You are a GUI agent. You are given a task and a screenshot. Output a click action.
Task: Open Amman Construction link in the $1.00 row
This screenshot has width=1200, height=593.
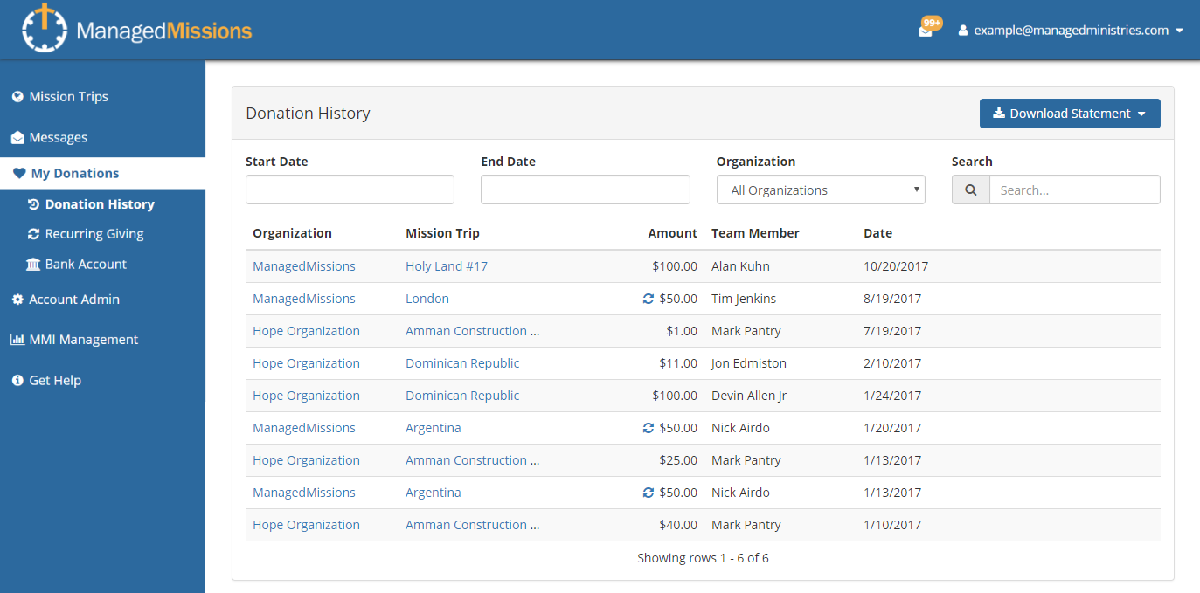pyautogui.click(x=473, y=331)
